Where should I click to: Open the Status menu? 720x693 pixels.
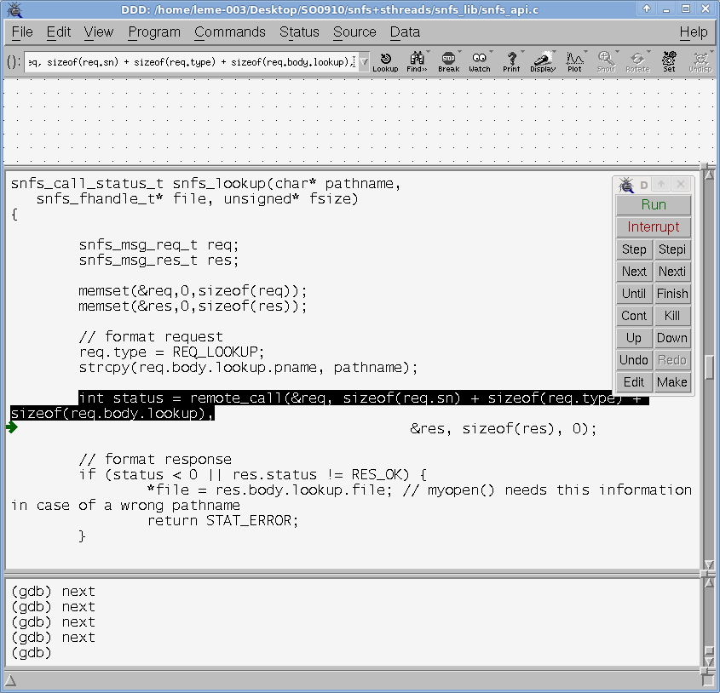[299, 32]
